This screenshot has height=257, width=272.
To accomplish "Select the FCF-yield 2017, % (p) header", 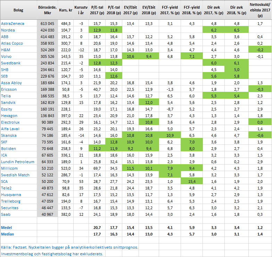I will coord(170,10).
